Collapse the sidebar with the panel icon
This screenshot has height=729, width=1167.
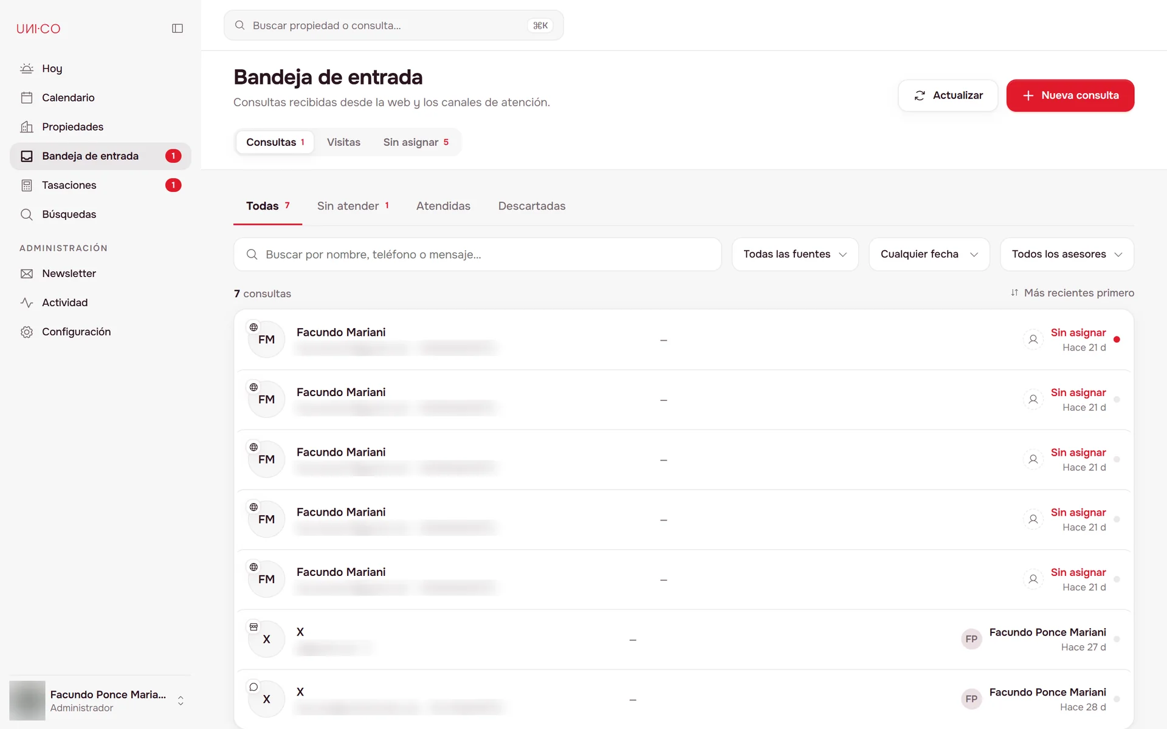[177, 29]
